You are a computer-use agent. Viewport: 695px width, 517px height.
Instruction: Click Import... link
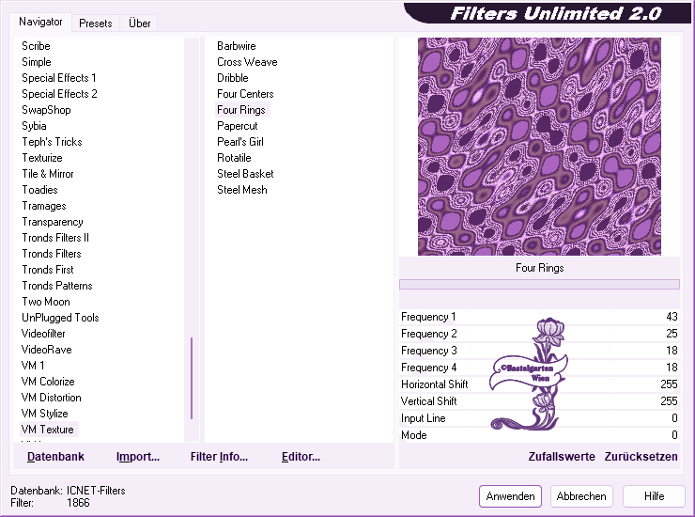pyautogui.click(x=138, y=457)
